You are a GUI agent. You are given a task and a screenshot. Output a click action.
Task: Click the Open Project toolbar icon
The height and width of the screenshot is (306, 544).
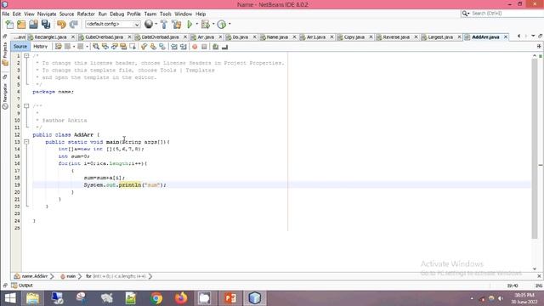point(34,25)
